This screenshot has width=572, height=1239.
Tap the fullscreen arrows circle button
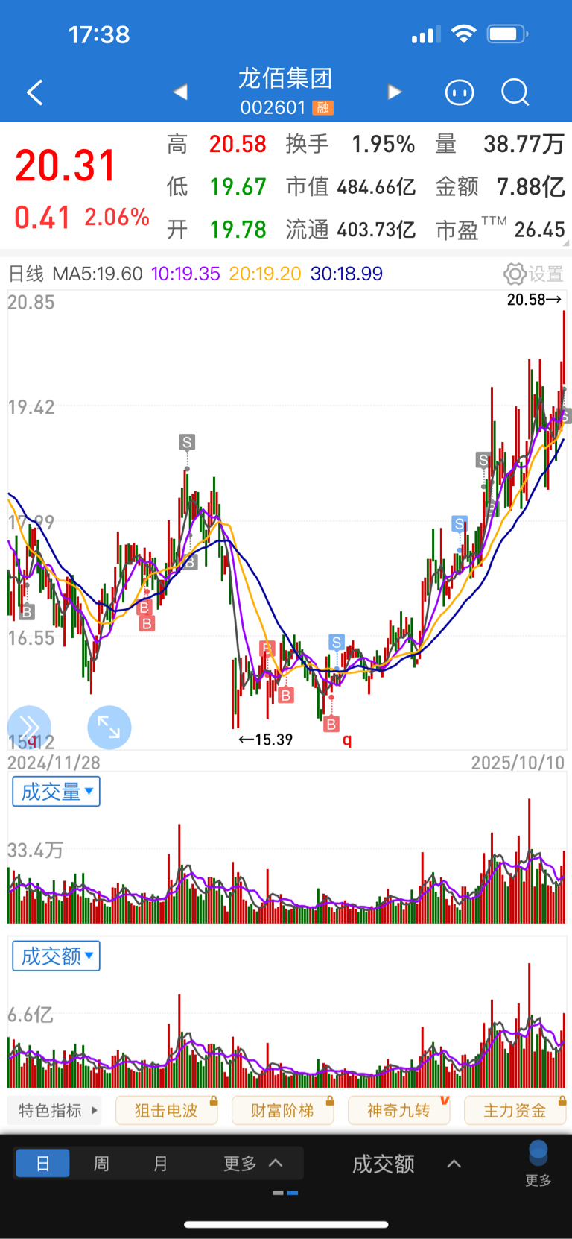point(109,727)
